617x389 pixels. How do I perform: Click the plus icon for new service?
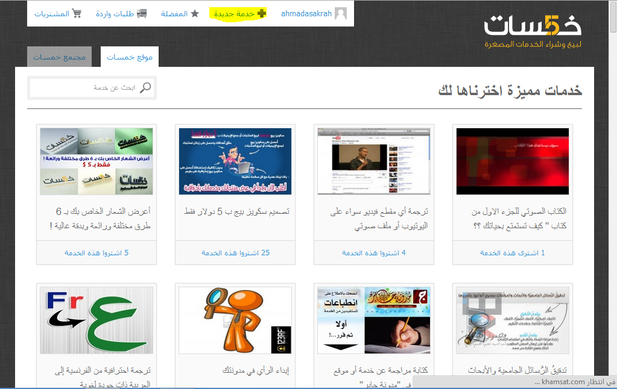tap(262, 13)
